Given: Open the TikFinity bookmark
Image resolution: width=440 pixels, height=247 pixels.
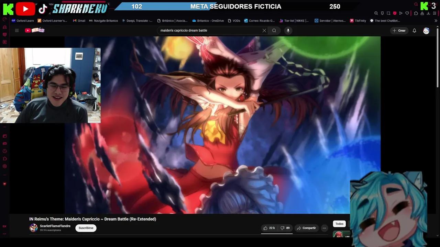Looking at the screenshot, I should [x=358, y=21].
